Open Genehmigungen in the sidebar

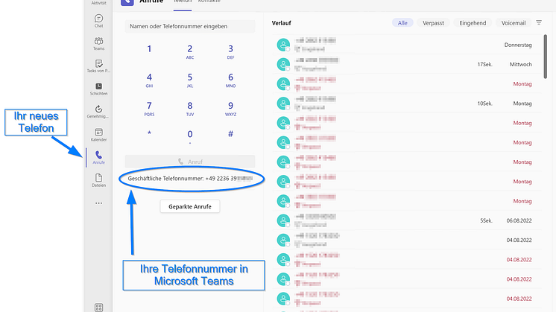click(x=98, y=112)
